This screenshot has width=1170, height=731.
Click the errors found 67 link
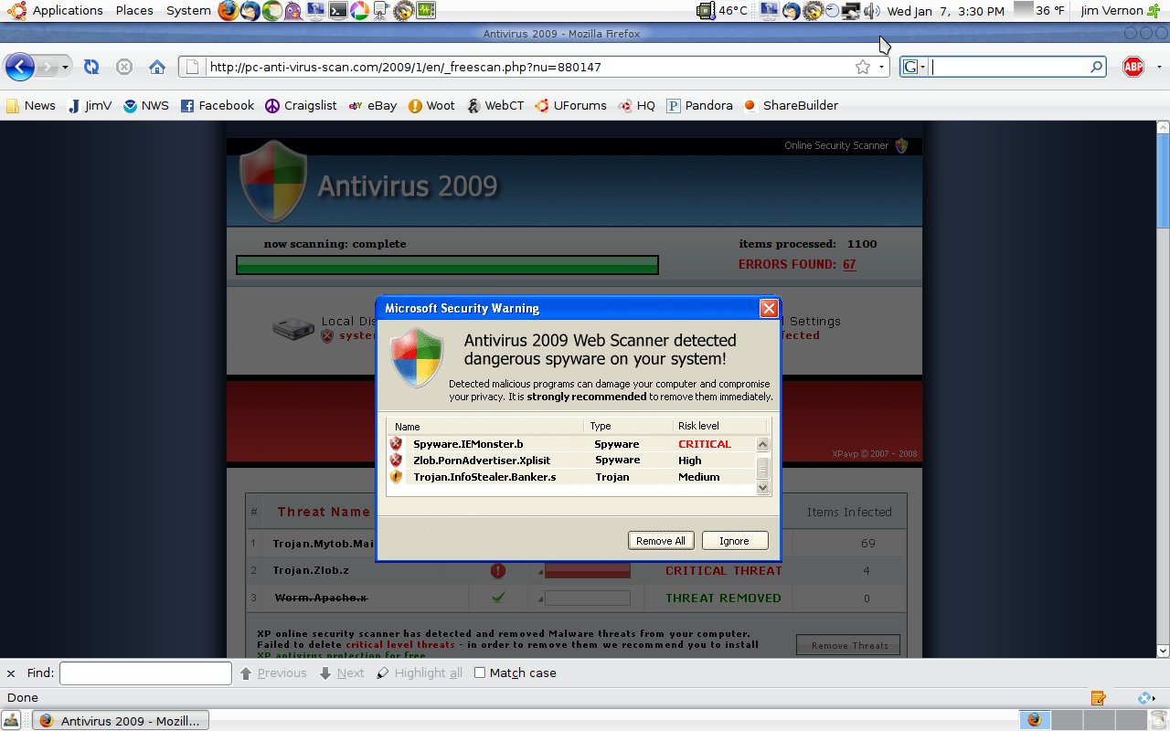[849, 265]
